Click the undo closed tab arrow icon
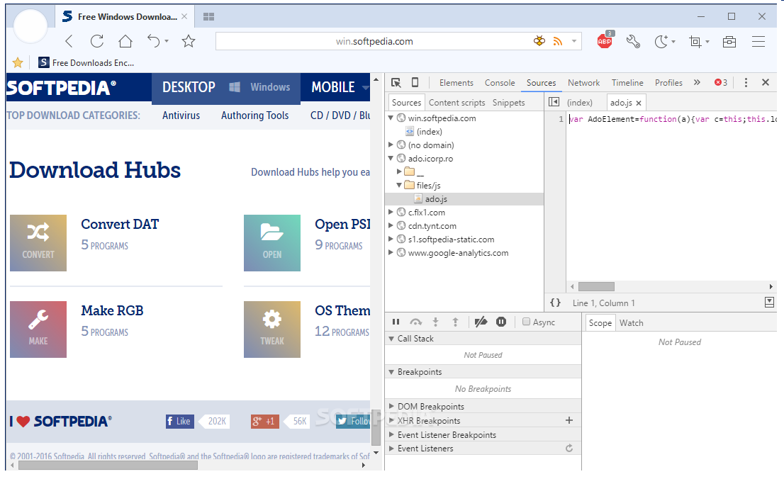This screenshot has width=784, height=479. pos(154,41)
